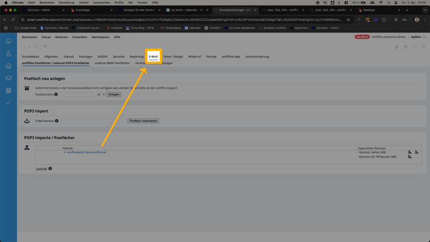Open macOS Spotlight search icon
This screenshot has width=430, height=242.
389,3
